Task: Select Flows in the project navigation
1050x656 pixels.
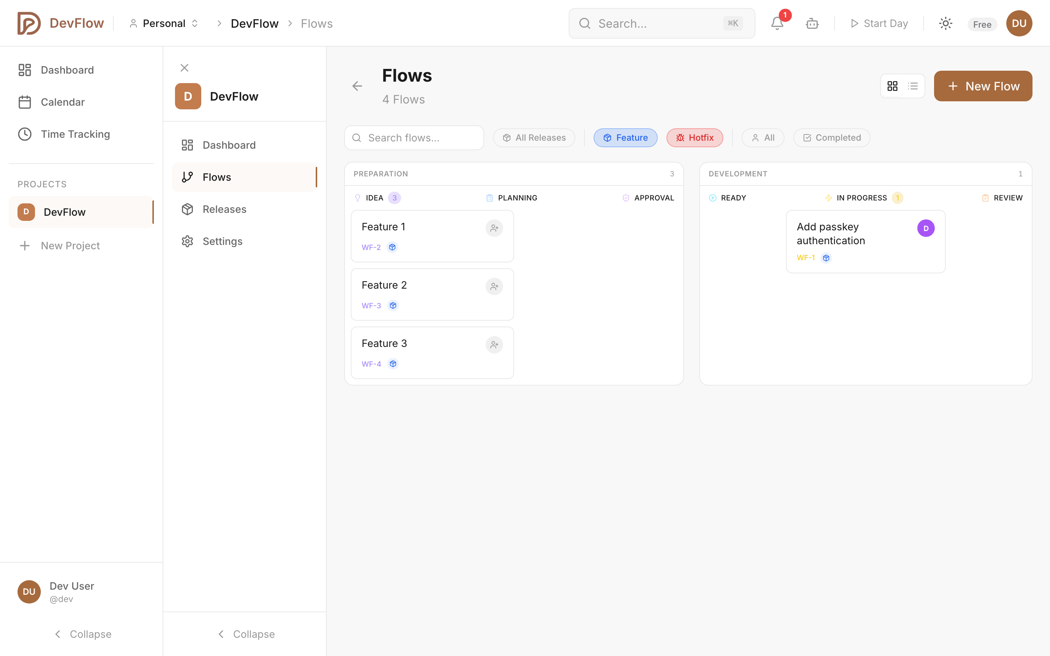Action: (217, 177)
